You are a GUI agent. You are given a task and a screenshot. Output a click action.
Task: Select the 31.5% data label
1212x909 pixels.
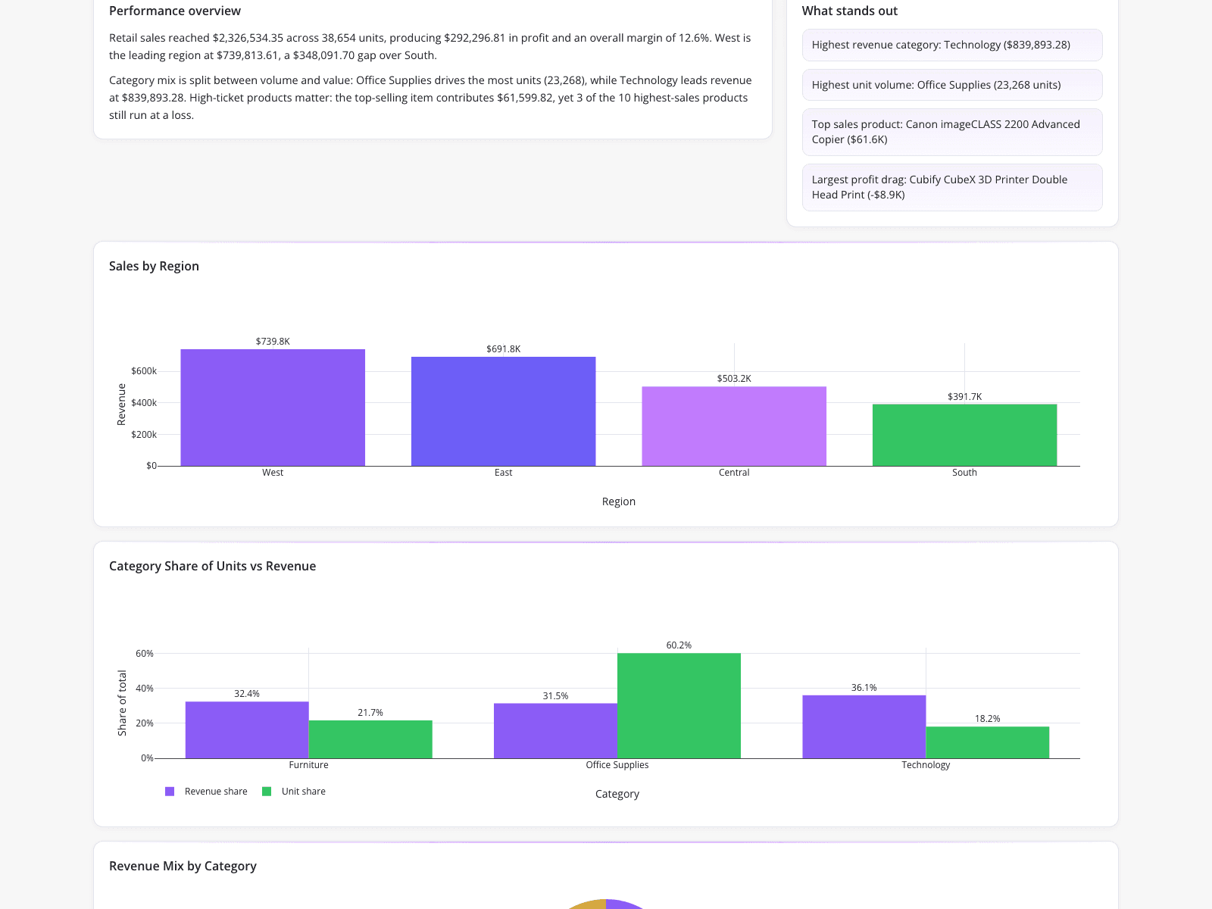[555, 696]
